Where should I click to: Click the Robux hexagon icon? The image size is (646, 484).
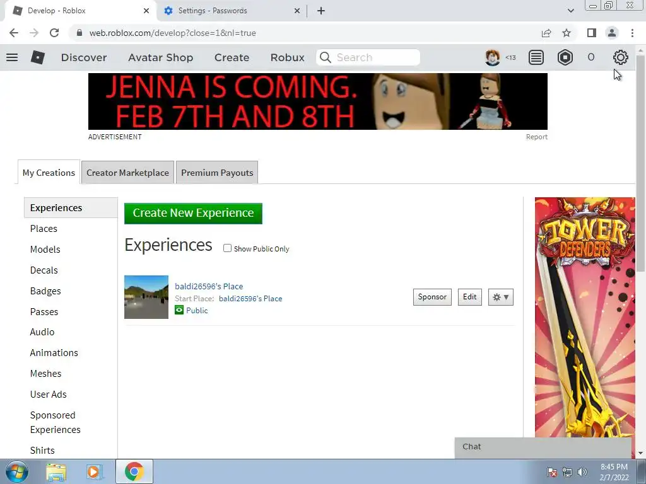coord(565,57)
